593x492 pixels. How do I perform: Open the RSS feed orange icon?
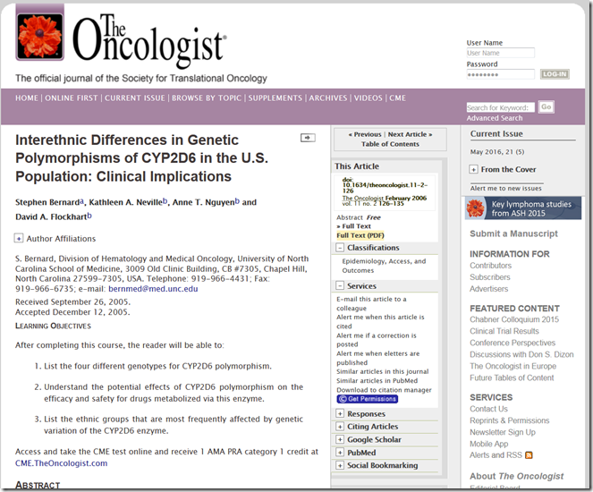click(x=529, y=455)
